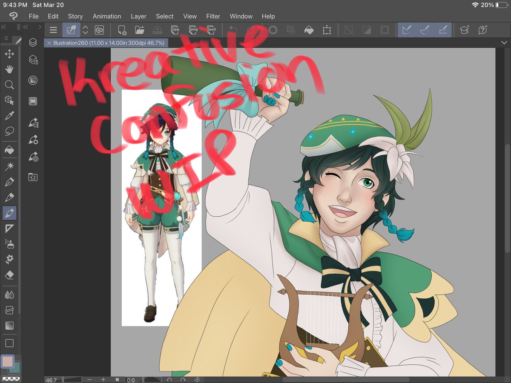This screenshot has height=383, width=511.
Task: Expand the up-down arrows stepper in command bar
Action: [x=85, y=30]
